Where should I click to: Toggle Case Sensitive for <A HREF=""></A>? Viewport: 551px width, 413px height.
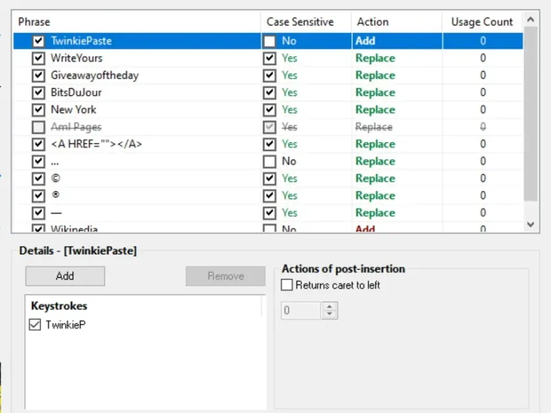pos(269,145)
